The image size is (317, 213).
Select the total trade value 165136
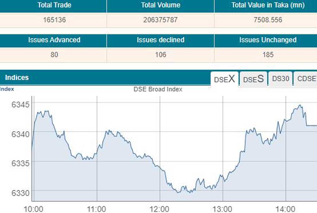pos(54,20)
